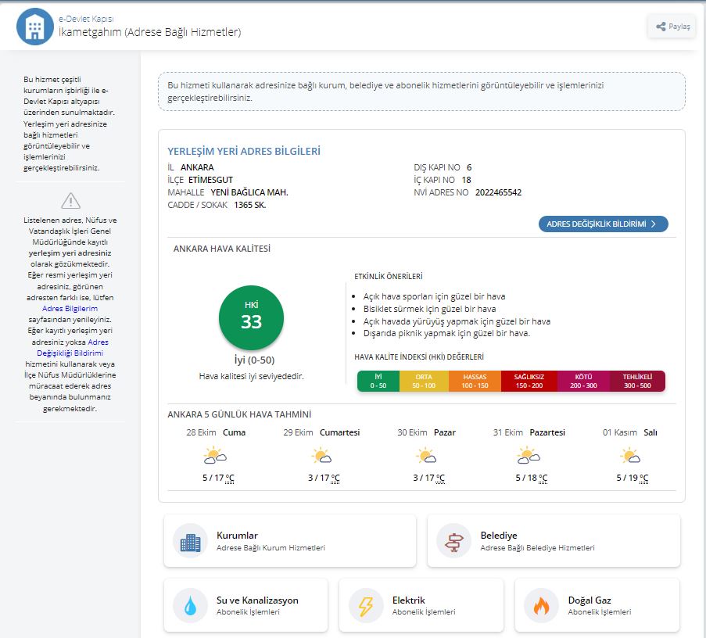Screen dimensions: 706x638
Task: Open the Adres Değişiklik Bildirimi button
Action: point(603,224)
